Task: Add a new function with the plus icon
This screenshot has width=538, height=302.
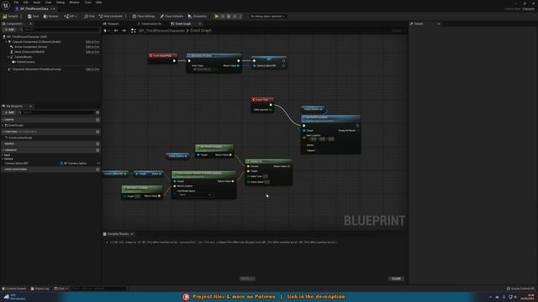Action: 98,132
